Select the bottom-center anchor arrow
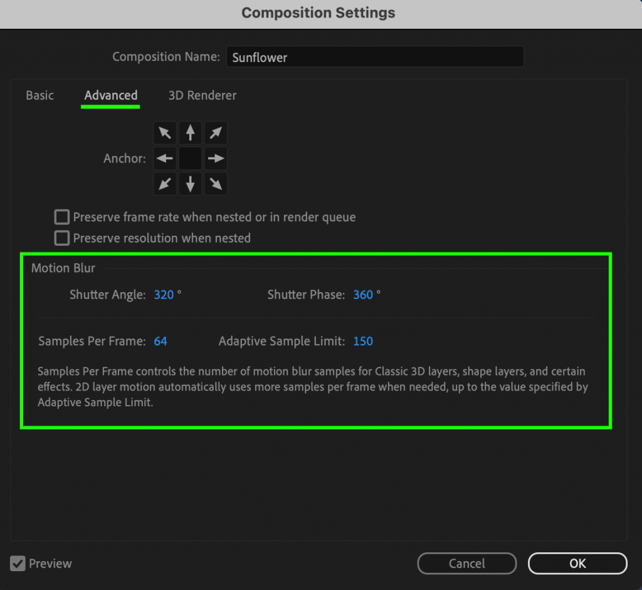The image size is (642, 590). [191, 184]
